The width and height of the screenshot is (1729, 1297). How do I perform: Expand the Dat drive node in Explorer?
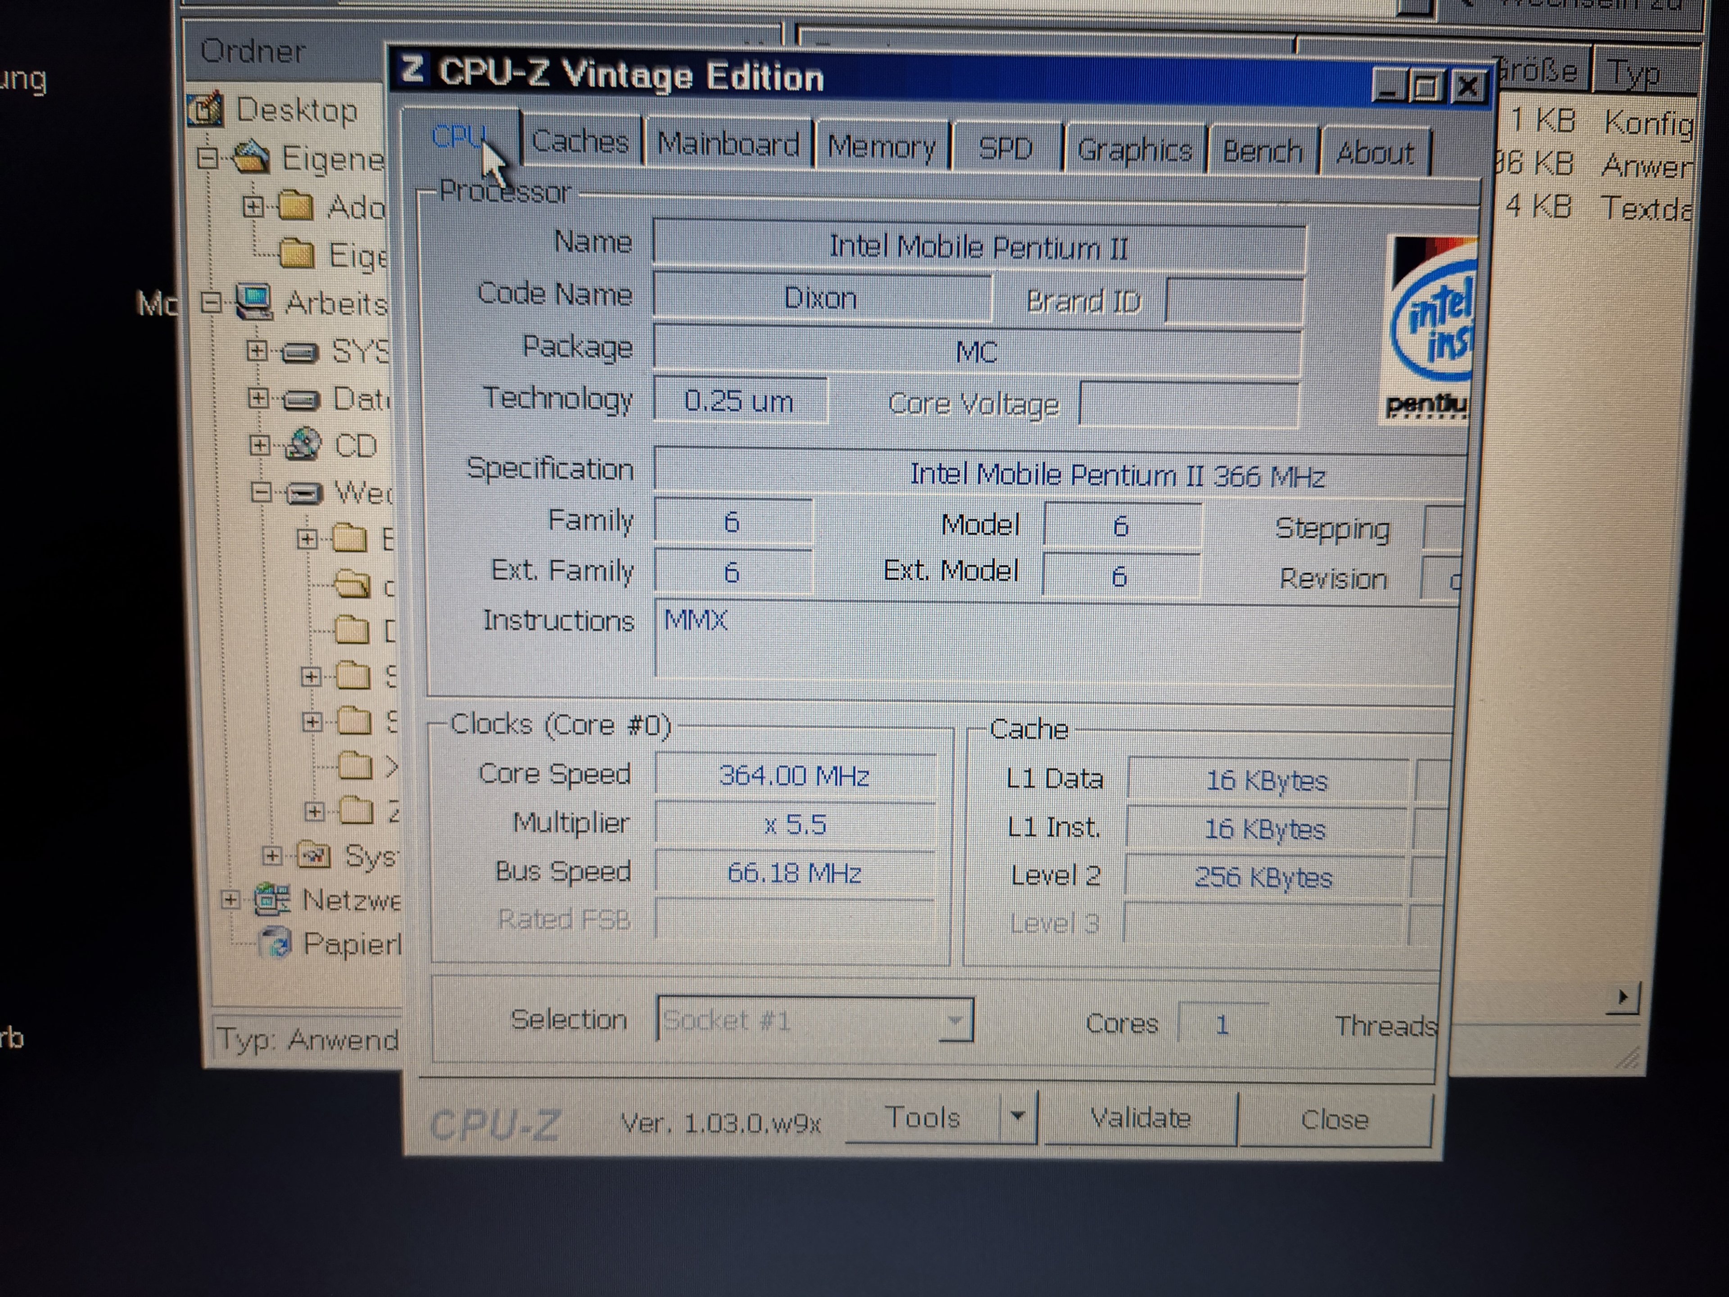tap(257, 398)
